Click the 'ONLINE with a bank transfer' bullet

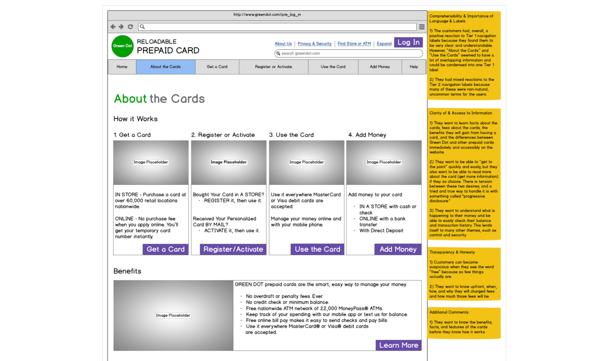pyautogui.click(x=382, y=222)
